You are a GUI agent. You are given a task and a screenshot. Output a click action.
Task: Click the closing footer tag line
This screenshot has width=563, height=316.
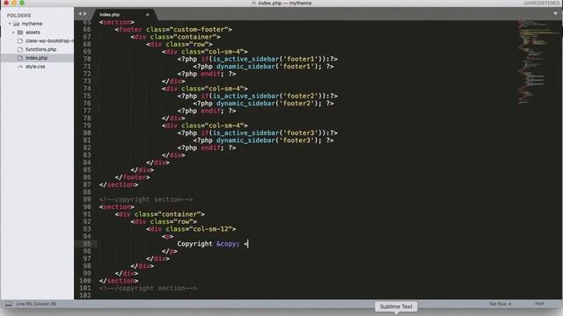133,177
